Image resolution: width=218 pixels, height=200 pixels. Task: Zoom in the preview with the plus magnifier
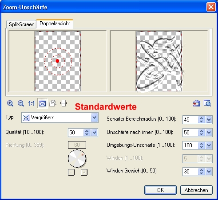(x=10, y=103)
